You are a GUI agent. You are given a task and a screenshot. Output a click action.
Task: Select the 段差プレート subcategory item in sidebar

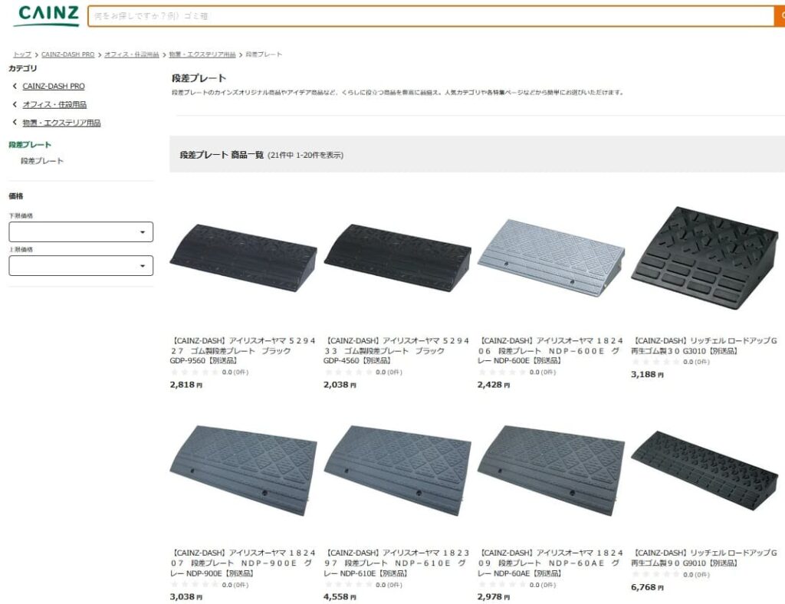42,161
